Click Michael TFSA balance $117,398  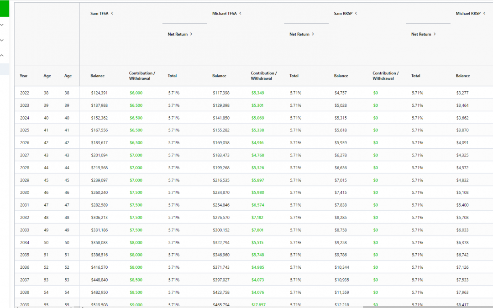(x=221, y=93)
